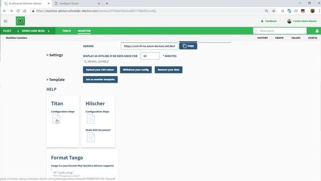321x181 pixels.
Task: Open Titan Configuration Steps document icon
Action: [x=56, y=119]
